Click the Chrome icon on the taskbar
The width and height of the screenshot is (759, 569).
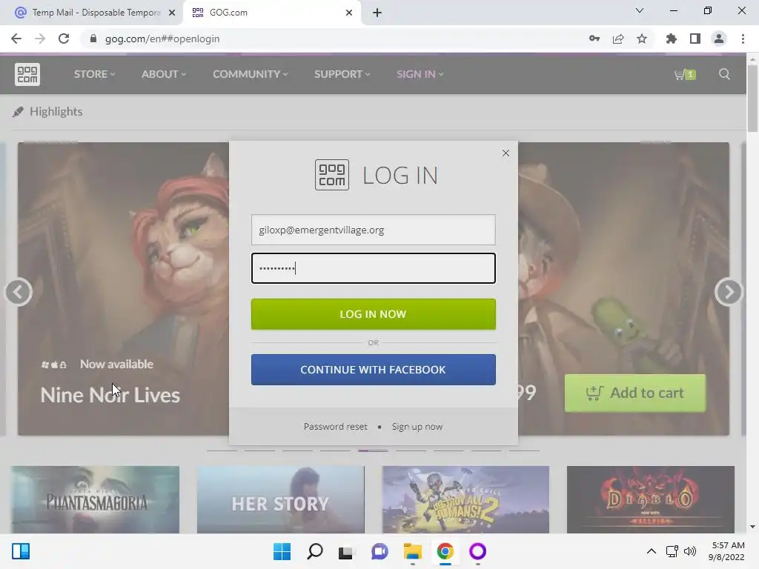[445, 551]
